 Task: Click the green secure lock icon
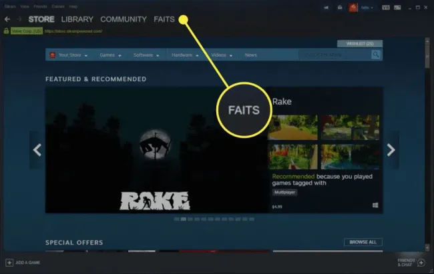6,31
